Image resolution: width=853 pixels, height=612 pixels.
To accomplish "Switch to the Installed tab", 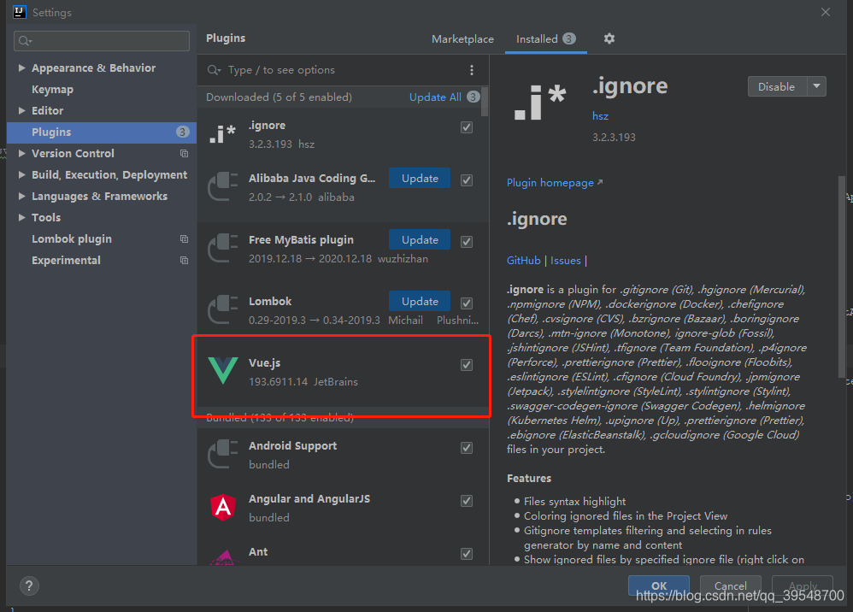I will click(545, 39).
